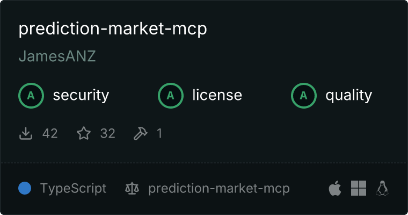This screenshot has width=408, height=215.
Task: Click the license grade A badge
Action: tap(170, 96)
